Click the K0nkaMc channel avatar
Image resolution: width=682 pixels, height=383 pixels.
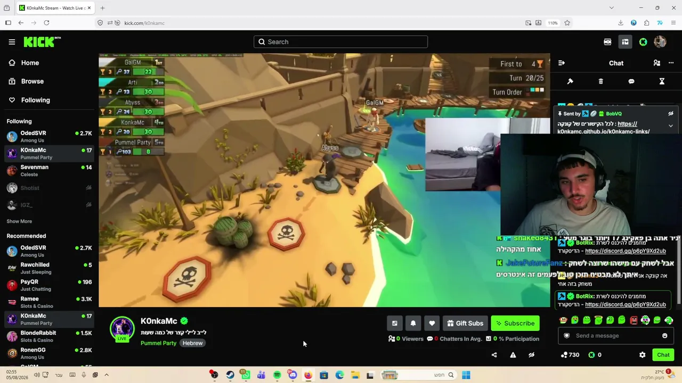122,329
